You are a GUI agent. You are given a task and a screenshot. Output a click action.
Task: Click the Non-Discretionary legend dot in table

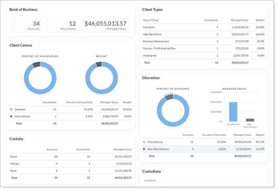[x=144, y=149]
